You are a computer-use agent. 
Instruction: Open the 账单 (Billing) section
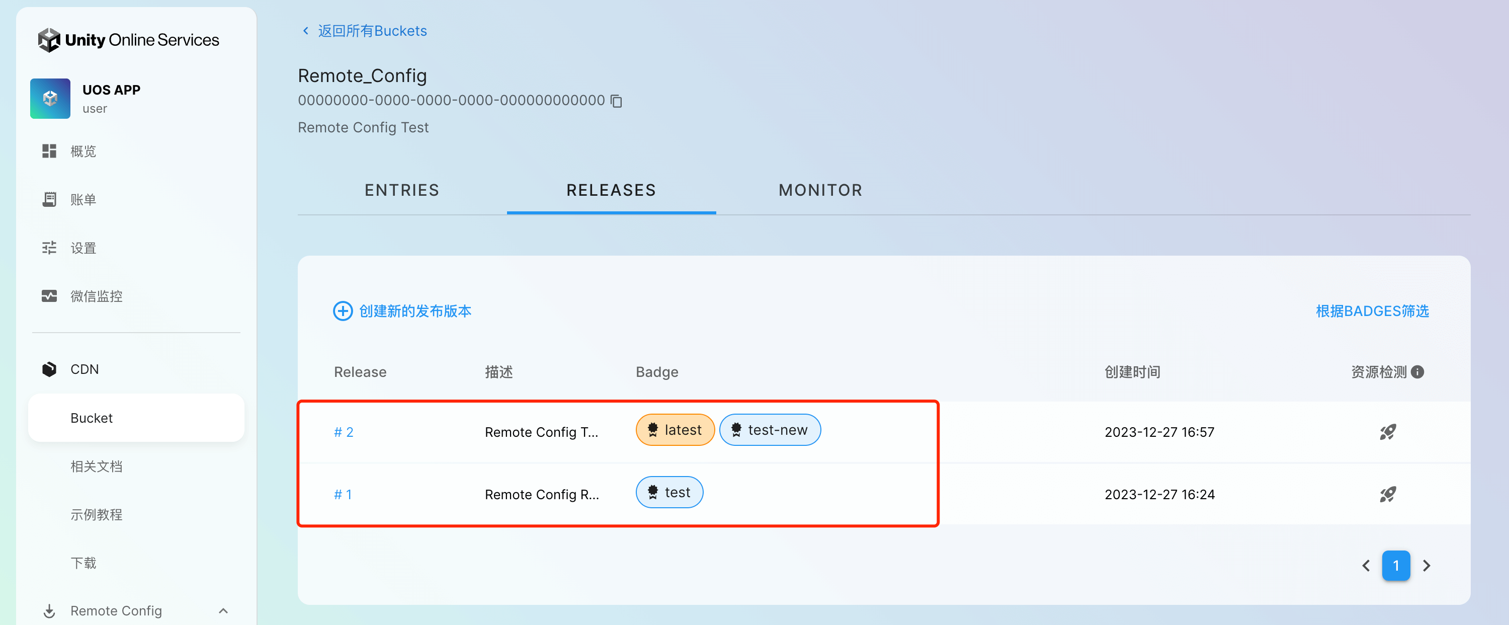(84, 199)
